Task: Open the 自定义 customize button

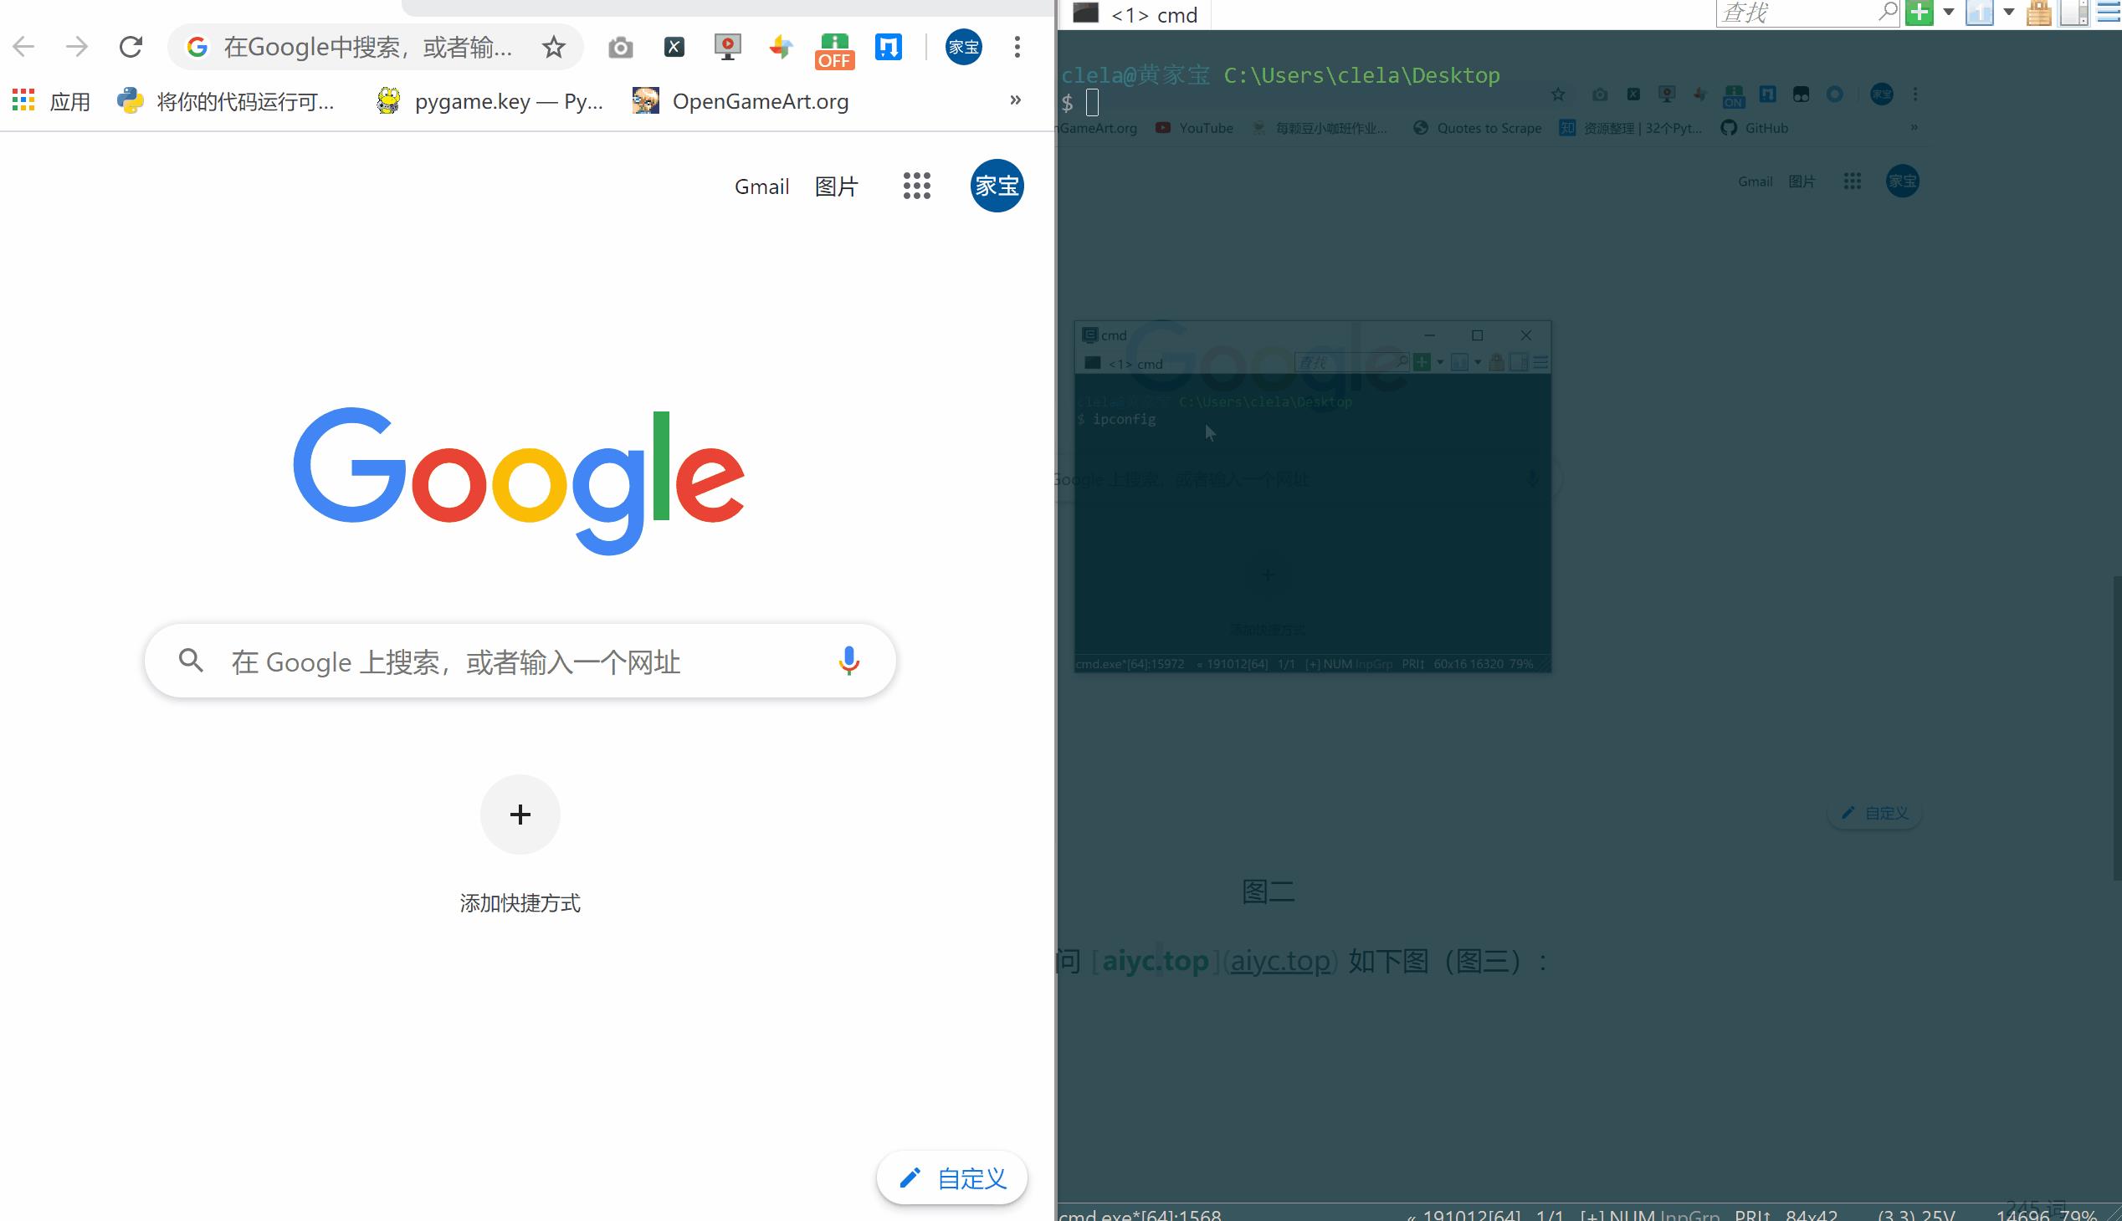Action: click(952, 1178)
